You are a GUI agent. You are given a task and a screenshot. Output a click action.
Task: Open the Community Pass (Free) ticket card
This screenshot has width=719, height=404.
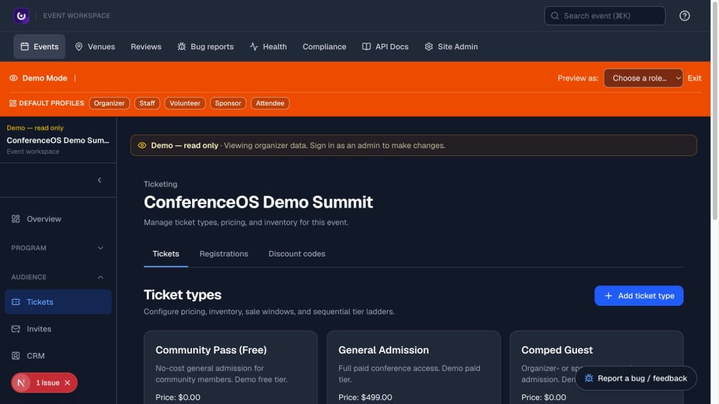(x=231, y=368)
